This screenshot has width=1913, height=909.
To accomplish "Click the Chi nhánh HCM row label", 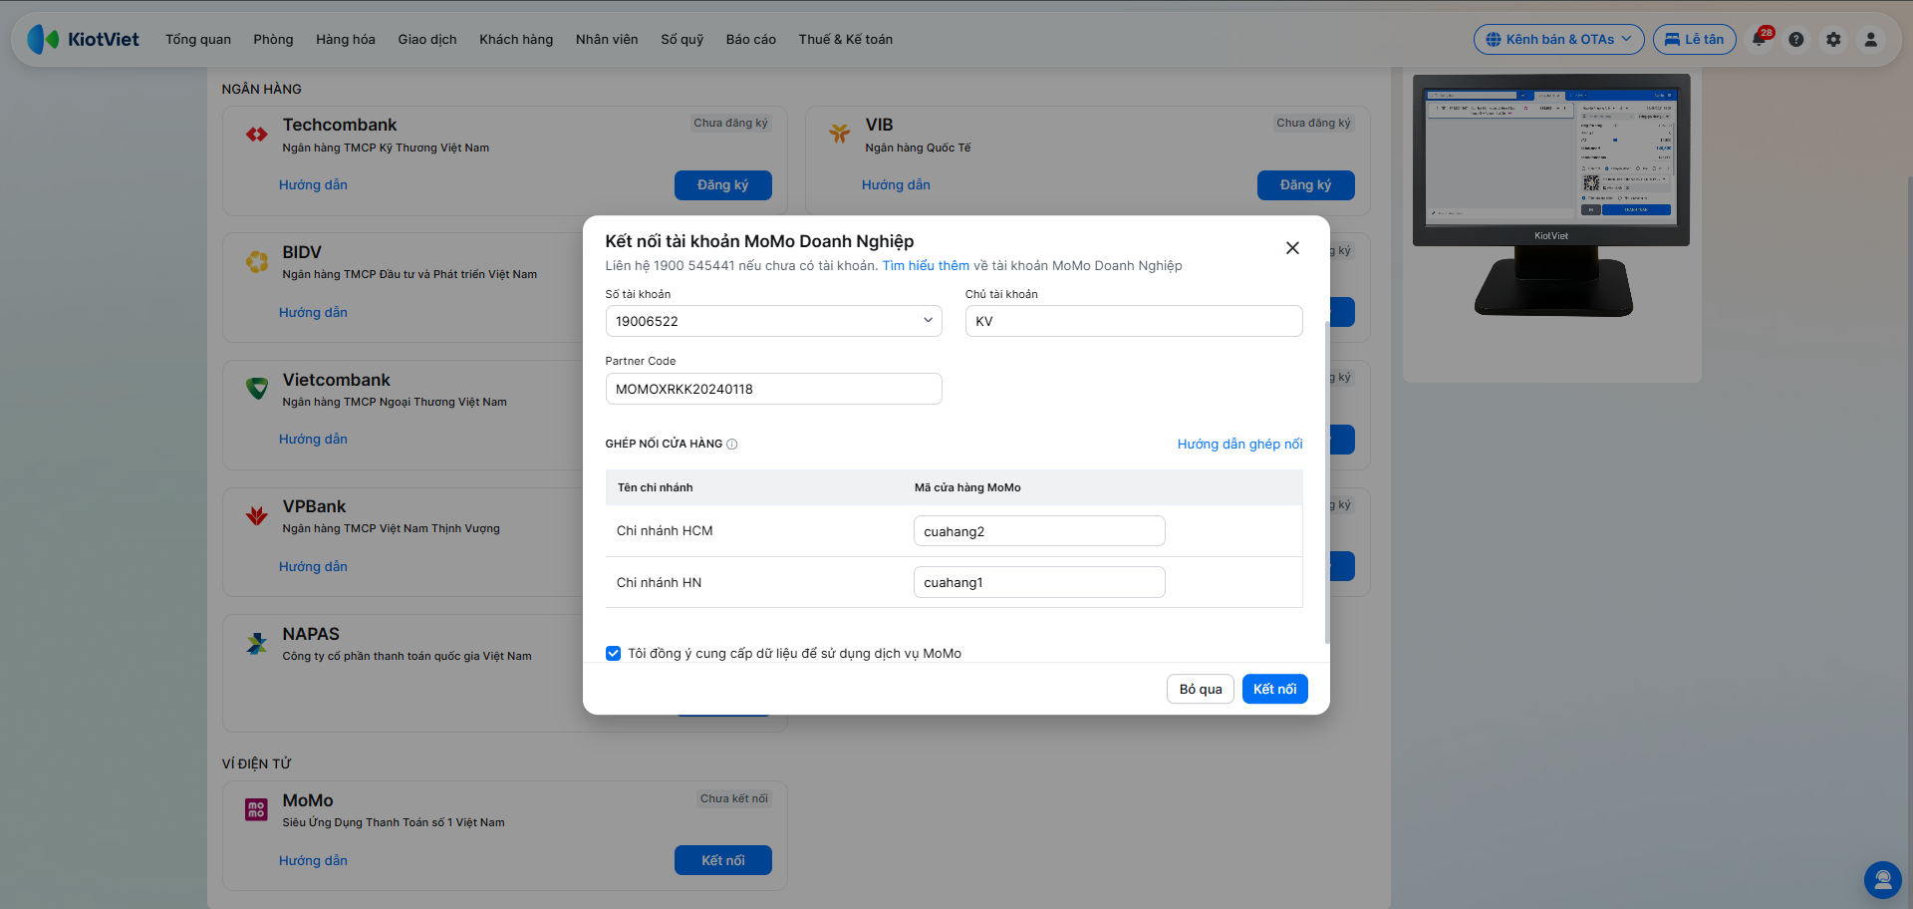I will click(x=665, y=531).
